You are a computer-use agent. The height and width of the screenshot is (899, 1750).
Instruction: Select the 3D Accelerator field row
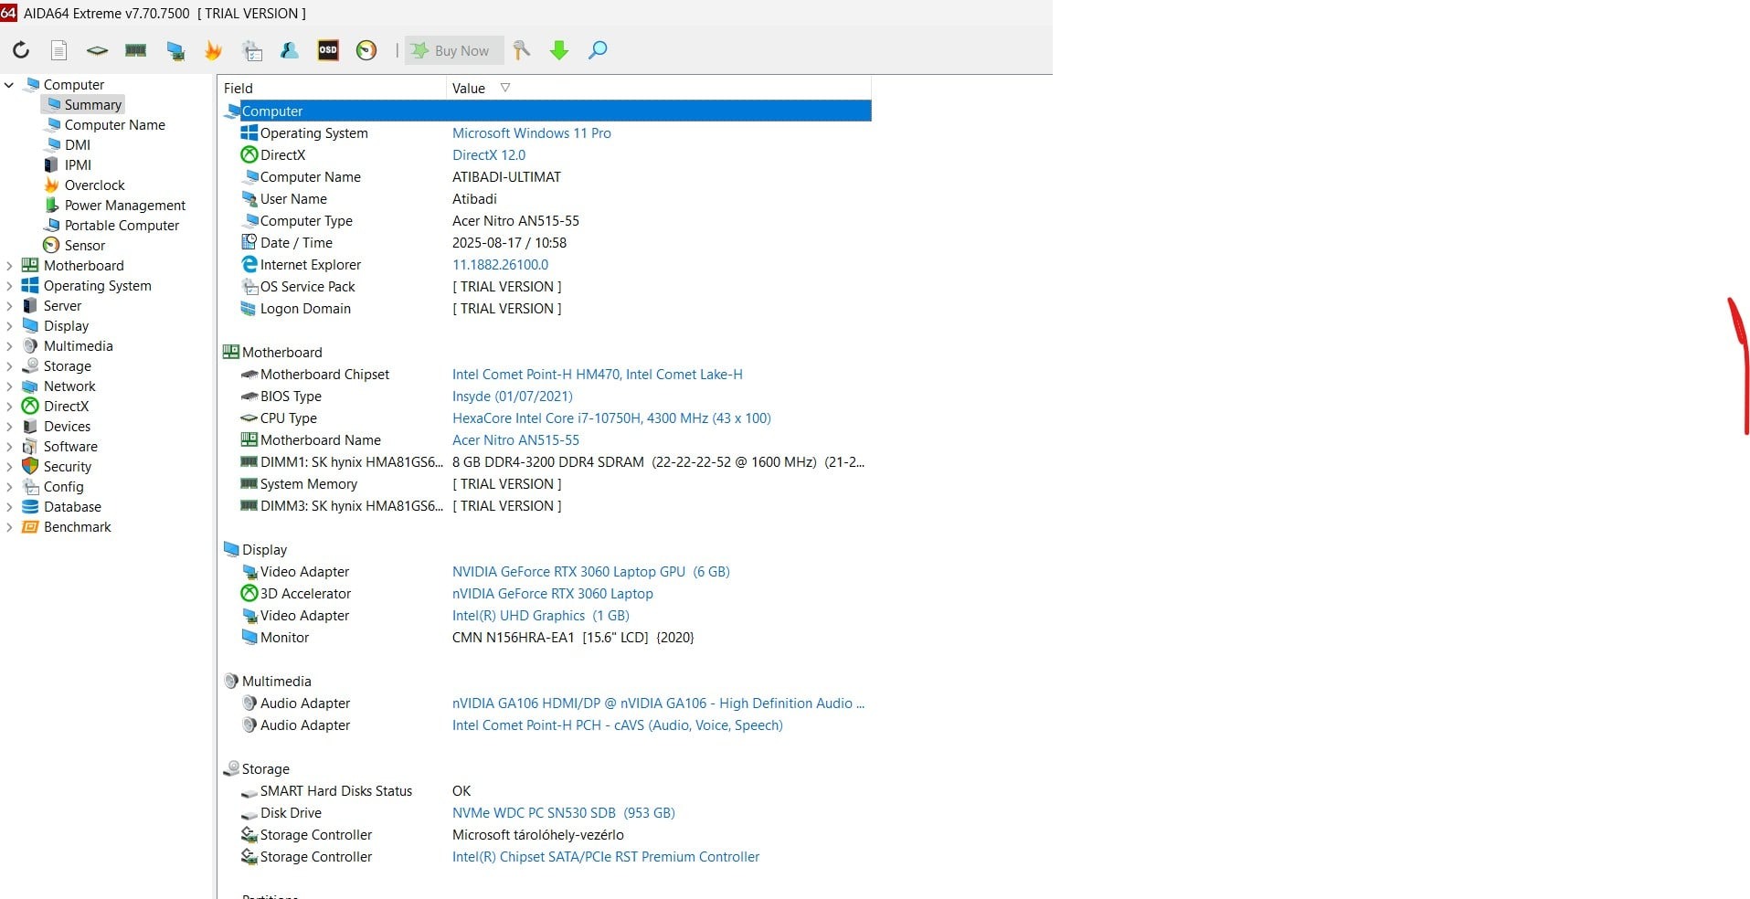(x=546, y=594)
